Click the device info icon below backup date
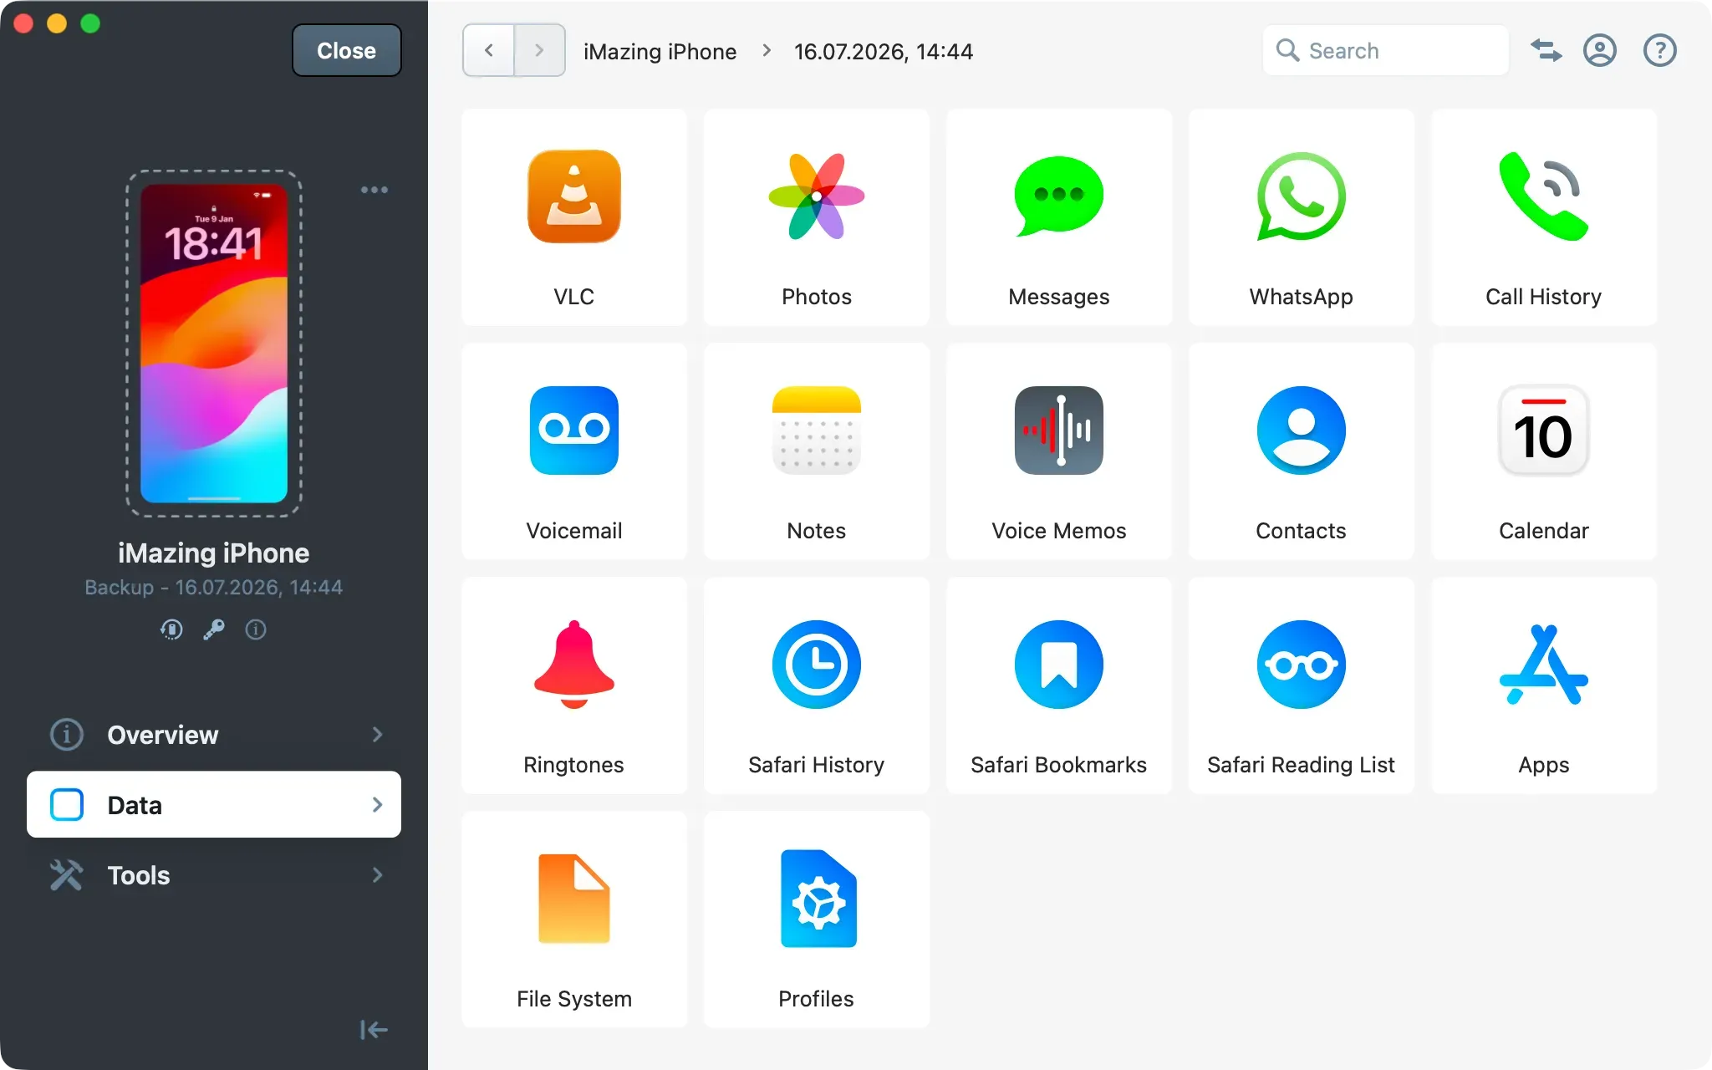 pyautogui.click(x=256, y=629)
